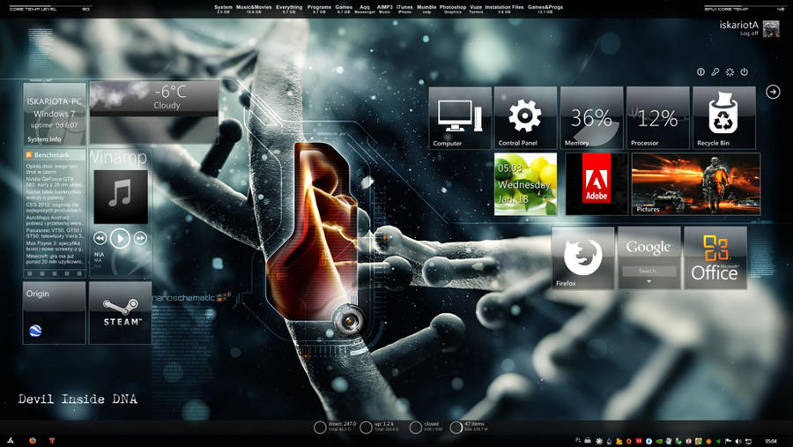Open the Everything drive shortcut
This screenshot has height=447, width=793.
289,9
